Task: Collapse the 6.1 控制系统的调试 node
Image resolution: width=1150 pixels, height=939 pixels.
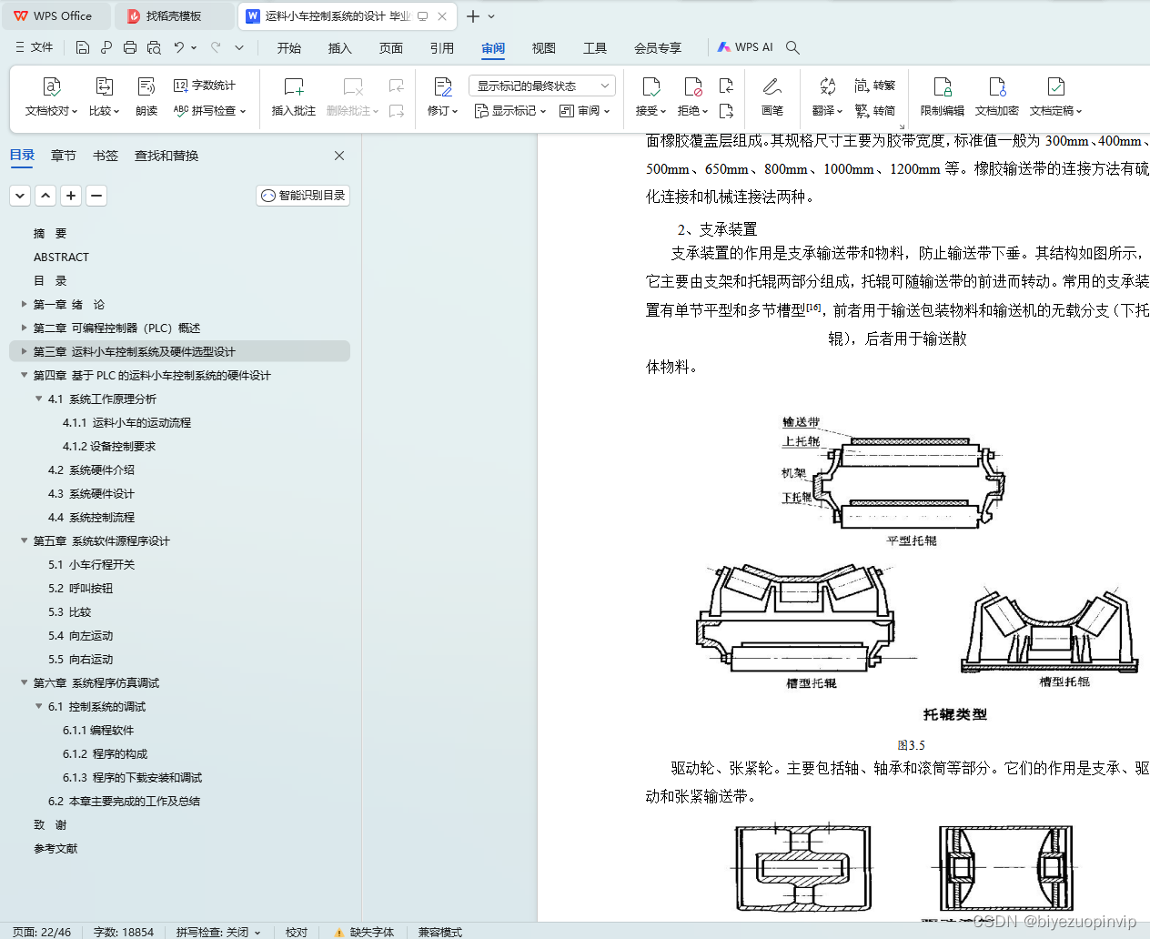Action: (38, 707)
